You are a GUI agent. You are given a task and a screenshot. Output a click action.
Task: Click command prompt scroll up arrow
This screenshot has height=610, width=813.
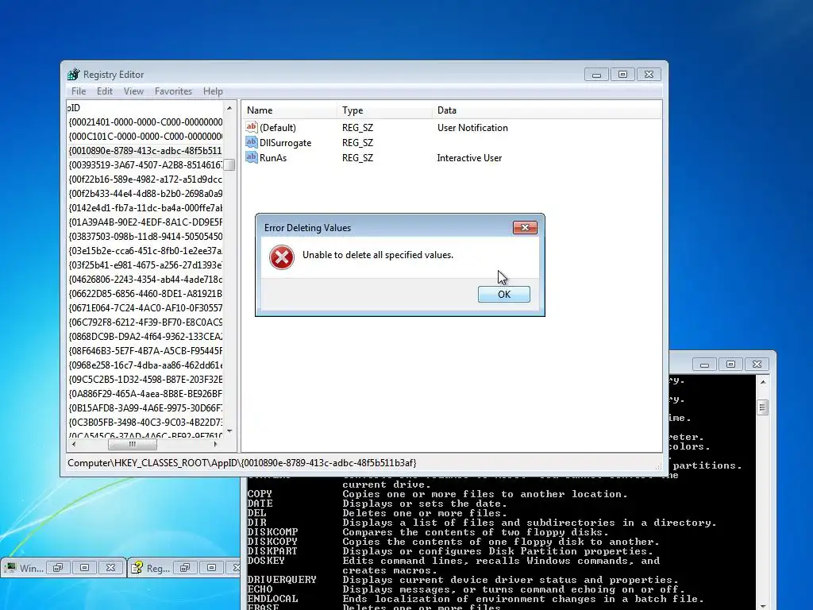pyautogui.click(x=763, y=382)
